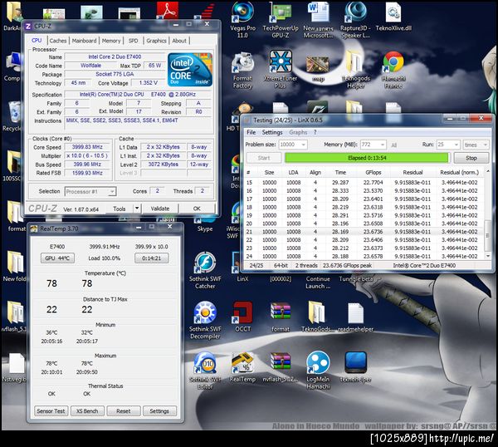
Task: Open LinX desktop icon label
Action: coord(242,279)
